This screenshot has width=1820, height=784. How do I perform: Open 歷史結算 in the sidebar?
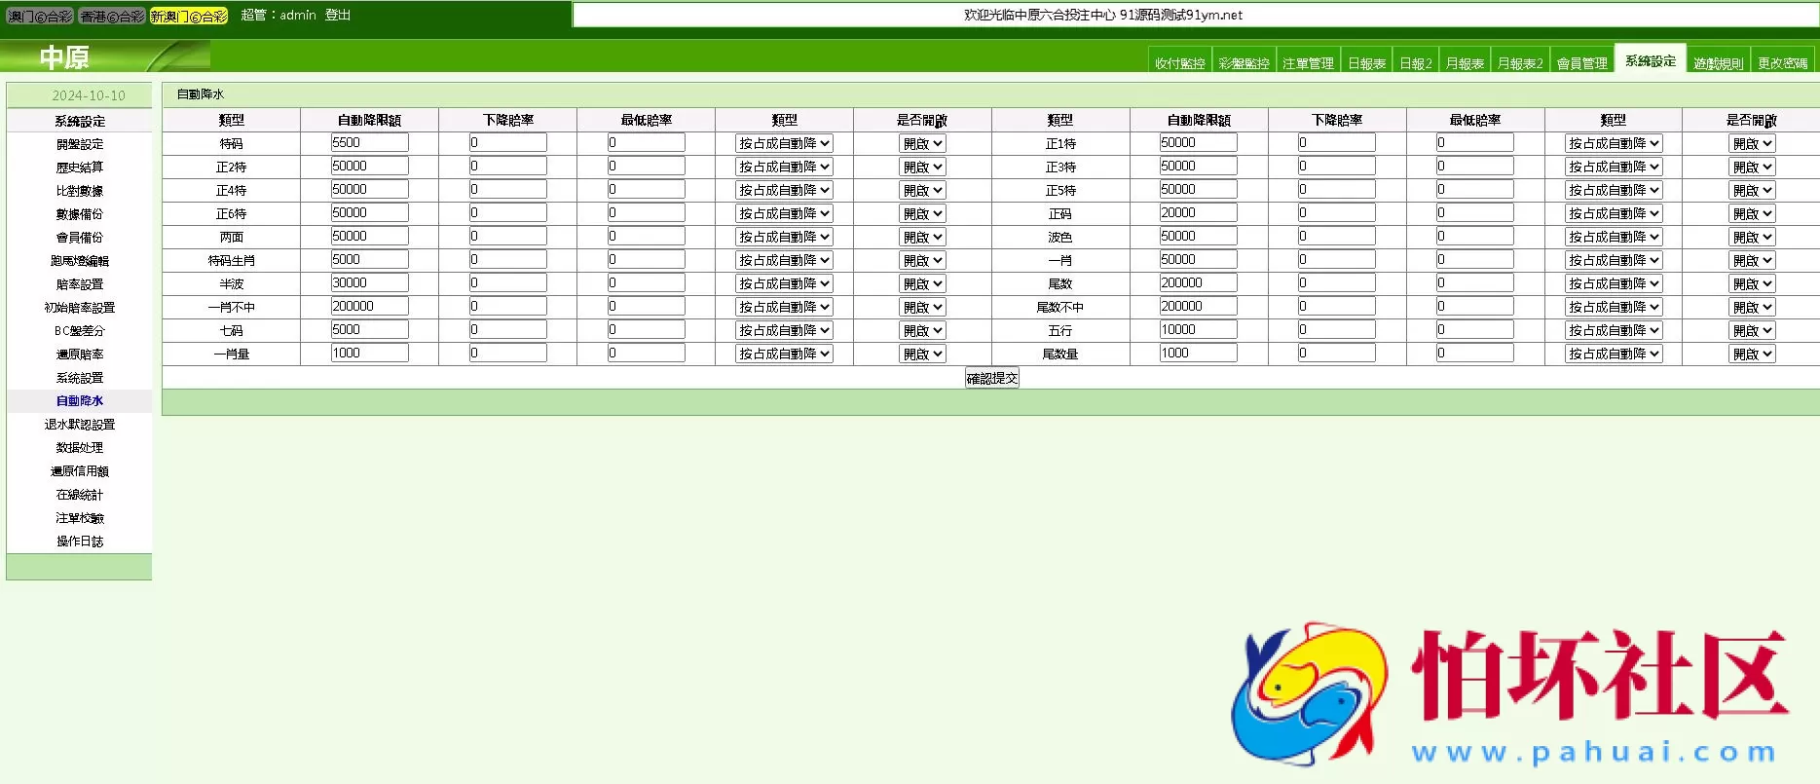80,168
